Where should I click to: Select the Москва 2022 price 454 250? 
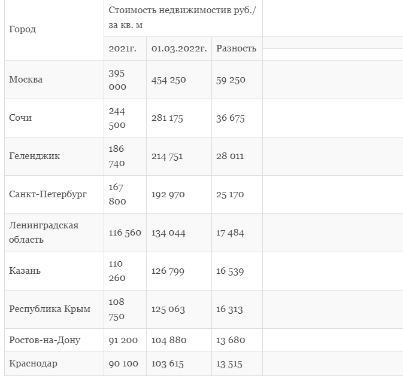coord(168,80)
